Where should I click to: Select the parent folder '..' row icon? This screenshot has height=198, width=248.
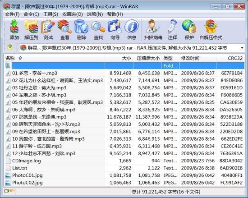pos(8,66)
